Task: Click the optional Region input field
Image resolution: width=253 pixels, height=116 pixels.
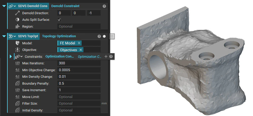Action: [x=79, y=26]
